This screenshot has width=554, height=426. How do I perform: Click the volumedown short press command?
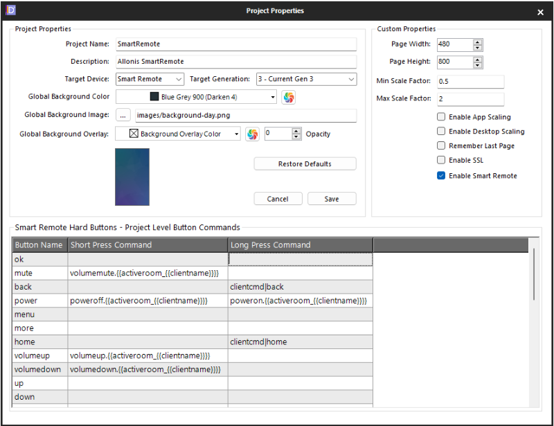coord(148,370)
